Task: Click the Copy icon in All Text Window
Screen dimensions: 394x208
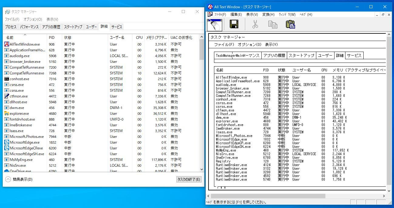Action: 273,24
